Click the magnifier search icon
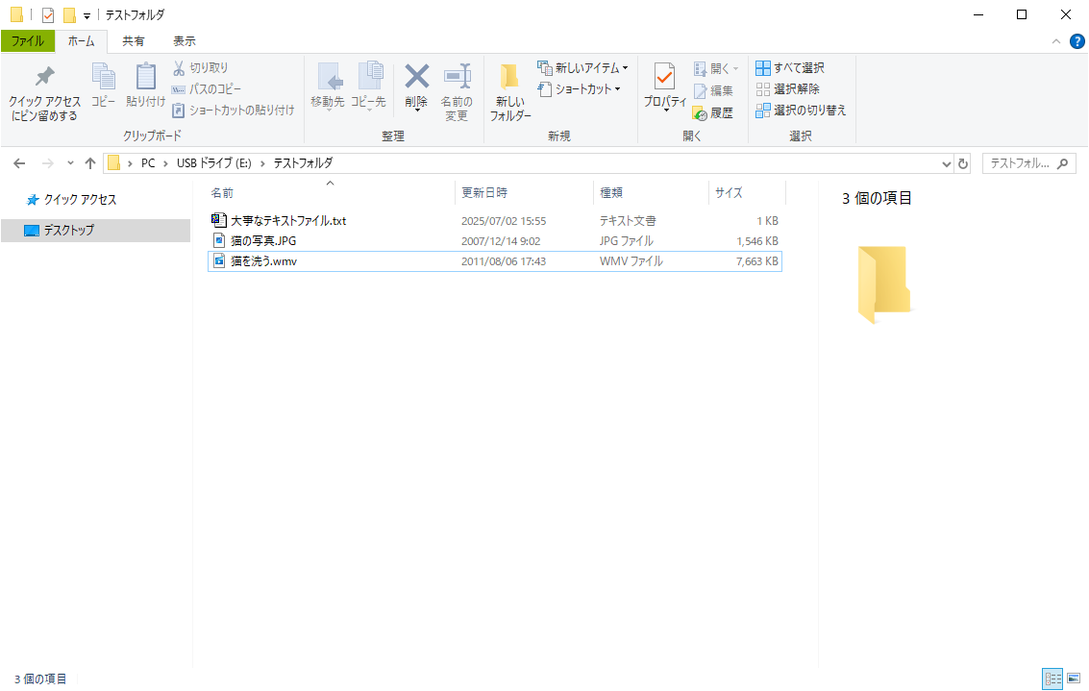Image resolution: width=1089 pixels, height=691 pixels. pos(1063,164)
